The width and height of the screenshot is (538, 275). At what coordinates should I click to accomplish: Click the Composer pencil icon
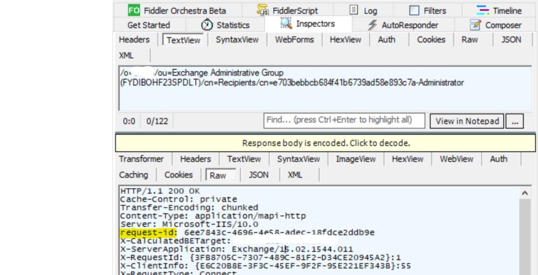pyautogui.click(x=475, y=25)
